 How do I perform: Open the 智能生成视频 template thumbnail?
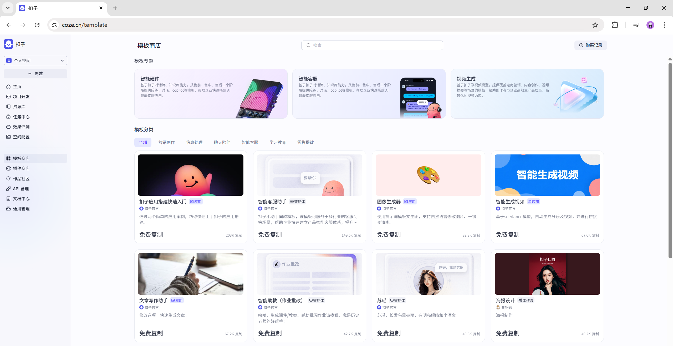(x=547, y=175)
